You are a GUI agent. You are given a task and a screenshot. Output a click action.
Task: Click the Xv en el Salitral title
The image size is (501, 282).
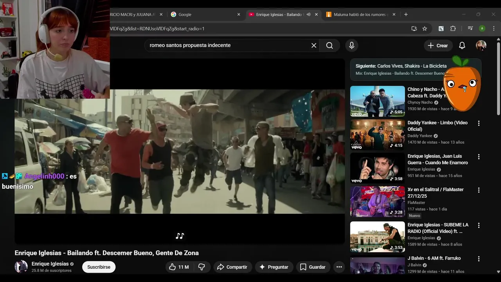(436, 193)
